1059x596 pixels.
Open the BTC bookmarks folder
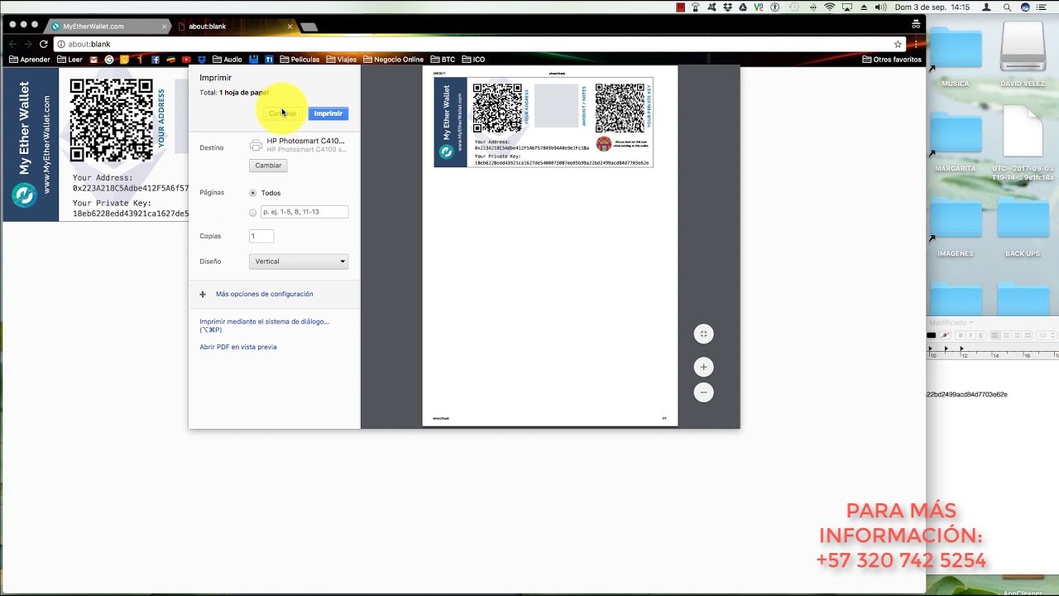click(443, 60)
